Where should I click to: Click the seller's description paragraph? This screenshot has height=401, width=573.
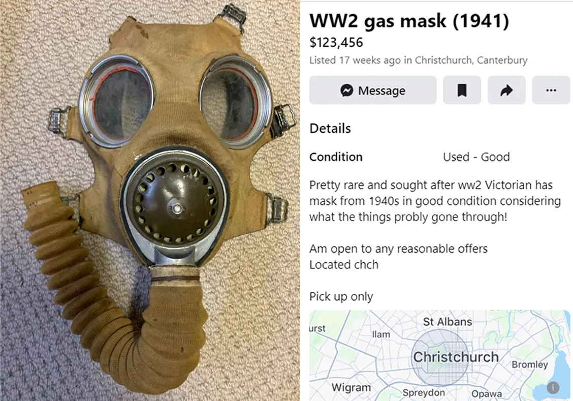tap(435, 201)
